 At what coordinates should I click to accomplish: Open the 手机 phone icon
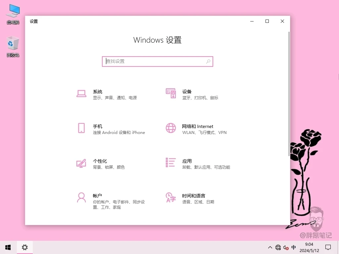click(x=81, y=128)
